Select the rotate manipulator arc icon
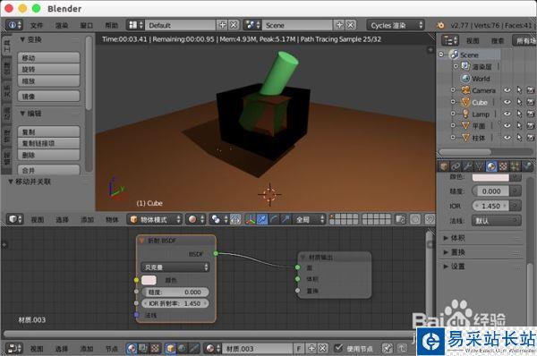Image resolution: width=537 pixels, height=356 pixels. point(274,219)
